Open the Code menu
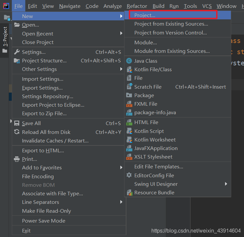Viewport: 244px width, 237px height. 92,6
